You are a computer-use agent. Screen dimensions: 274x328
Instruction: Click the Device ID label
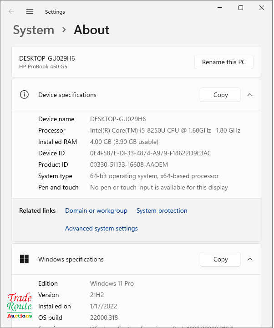(x=51, y=154)
